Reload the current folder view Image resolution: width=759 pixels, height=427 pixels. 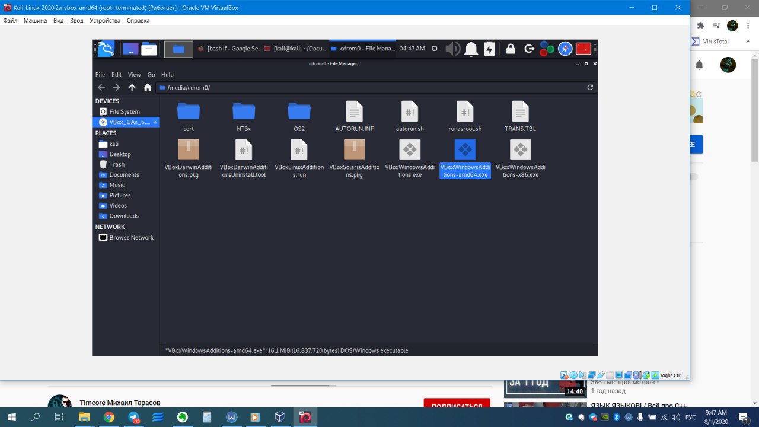coord(590,87)
